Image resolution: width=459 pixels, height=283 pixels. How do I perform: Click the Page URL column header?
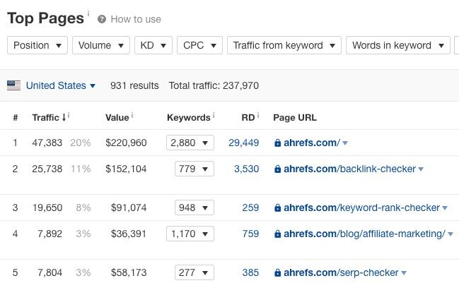tap(295, 118)
